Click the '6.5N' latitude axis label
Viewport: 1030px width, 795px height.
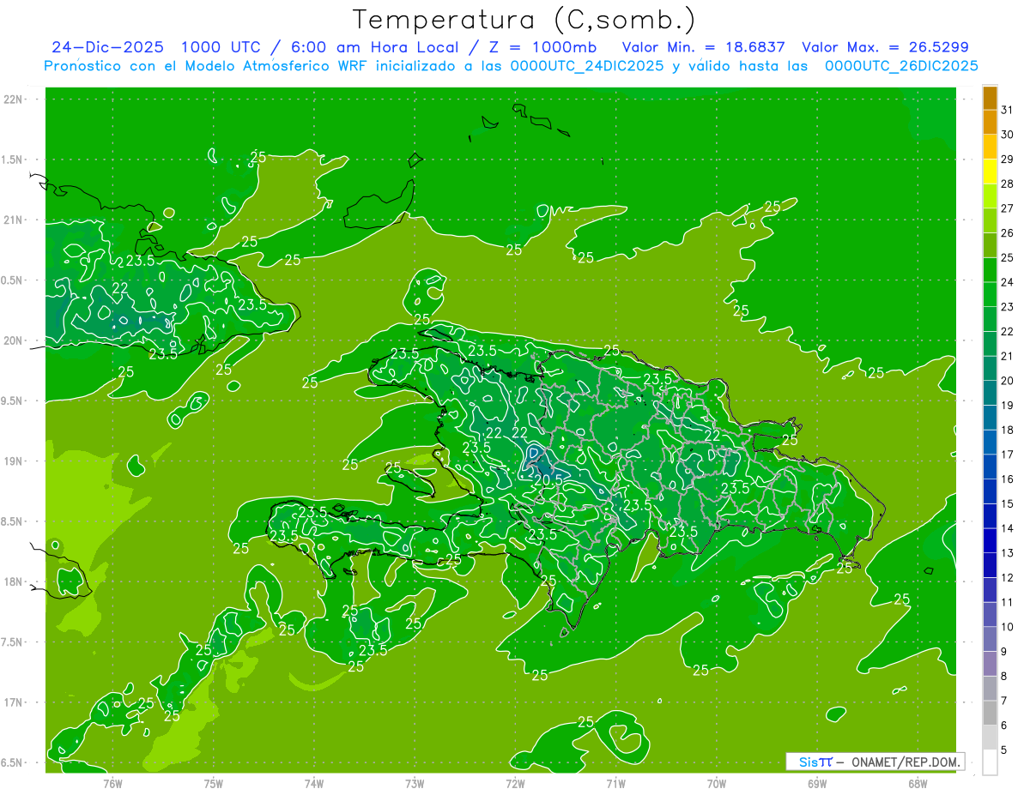tap(13, 762)
